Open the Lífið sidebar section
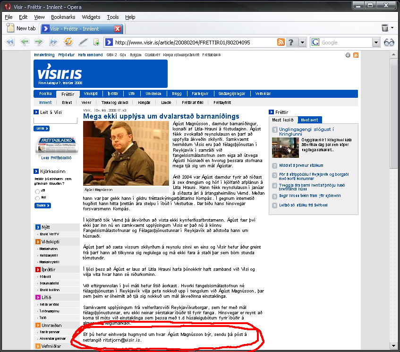This screenshot has width=400, height=352. (x=46, y=297)
